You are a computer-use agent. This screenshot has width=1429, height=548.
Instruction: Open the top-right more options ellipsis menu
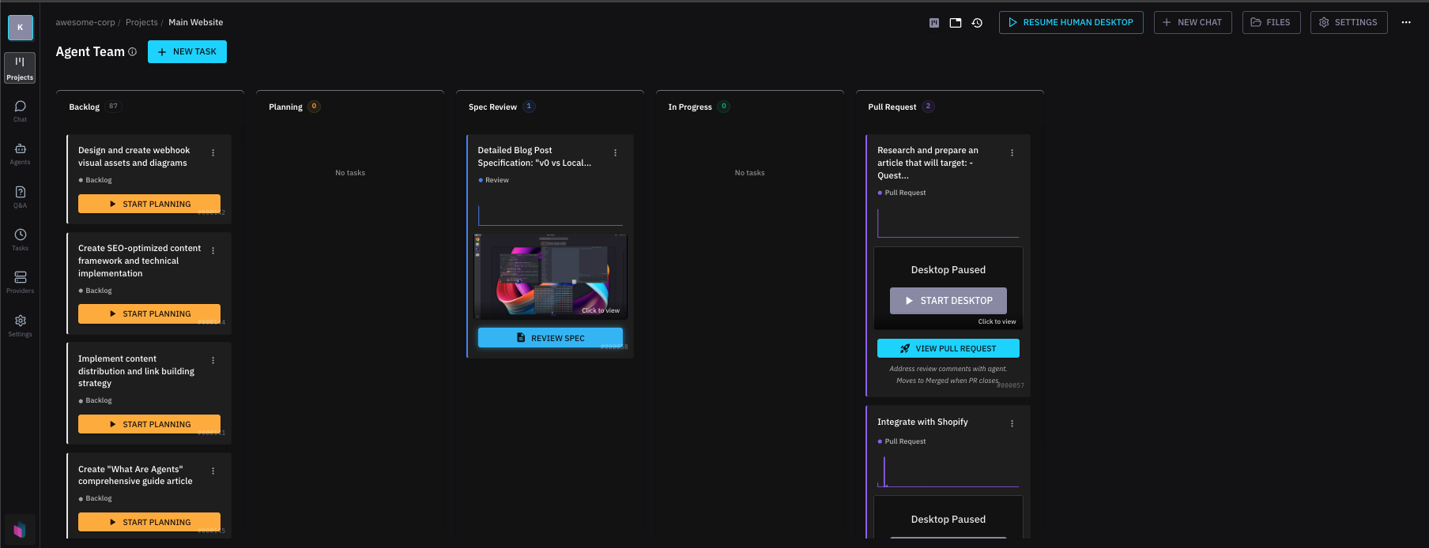[x=1405, y=23]
